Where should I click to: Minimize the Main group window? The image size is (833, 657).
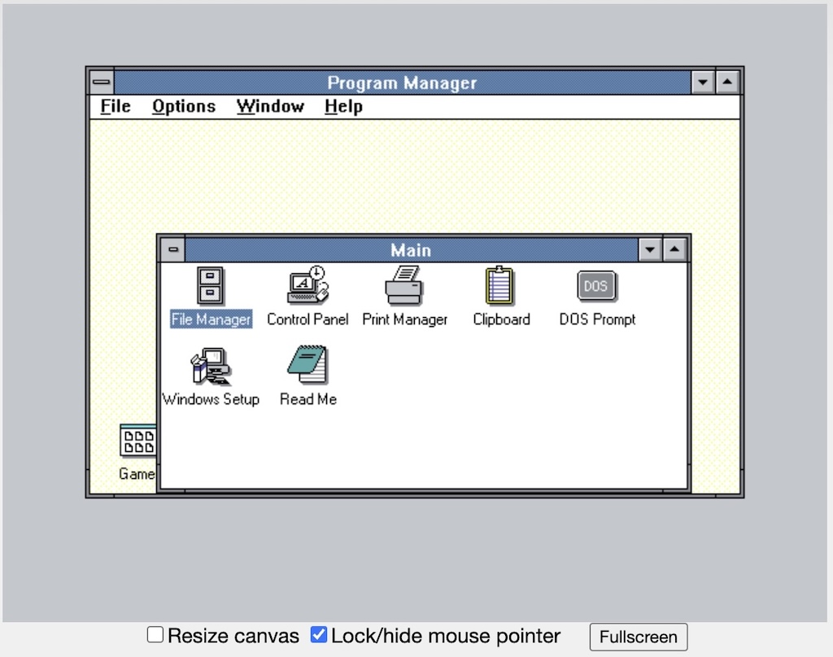pyautogui.click(x=650, y=250)
